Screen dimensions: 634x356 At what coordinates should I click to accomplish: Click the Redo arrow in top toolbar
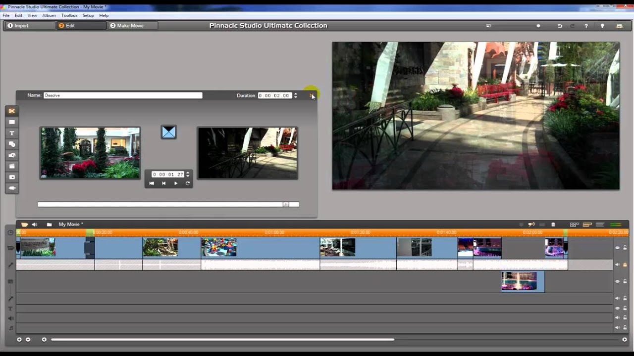click(x=573, y=26)
